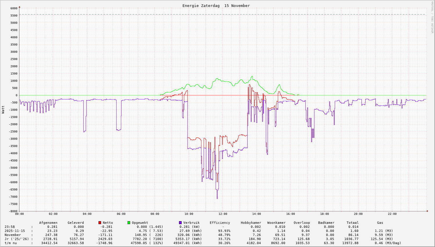The image size is (435, 247).
Task: Click the Totaal column header
Action: coord(352,223)
